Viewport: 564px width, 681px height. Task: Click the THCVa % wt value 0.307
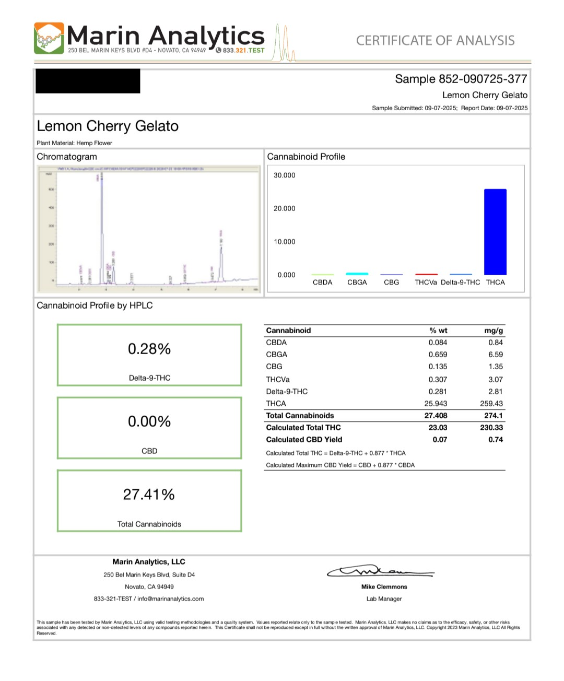438,380
